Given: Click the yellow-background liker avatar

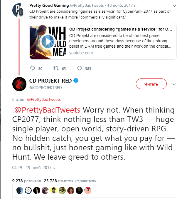Looking at the screenshot, I should [54, 190].
